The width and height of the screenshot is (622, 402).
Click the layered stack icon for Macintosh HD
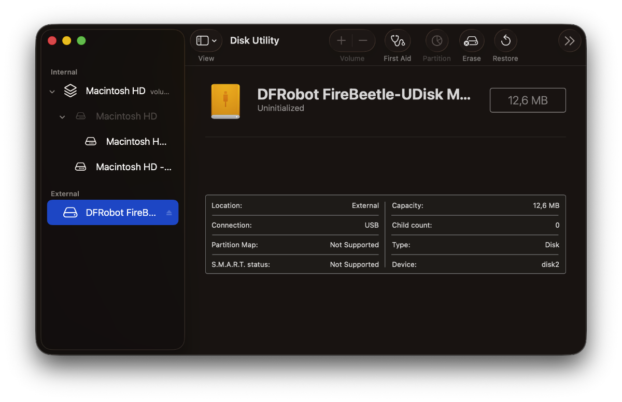(70, 91)
